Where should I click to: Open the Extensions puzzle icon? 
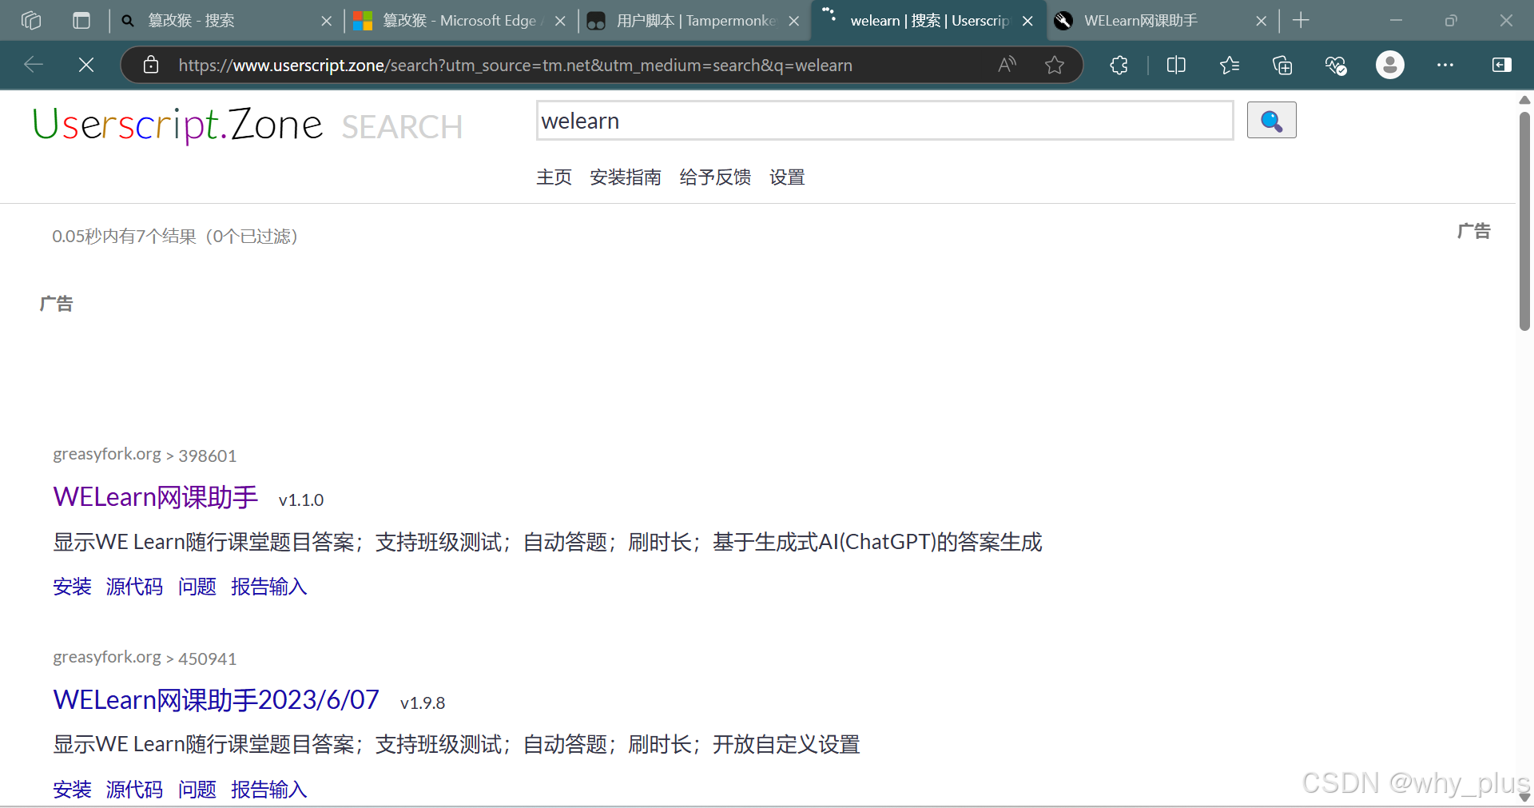click(x=1119, y=65)
